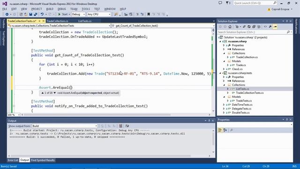This screenshot has width=300, height=169.
Task: Toggle Show All Files in Solution Explorer
Action: (259, 27)
